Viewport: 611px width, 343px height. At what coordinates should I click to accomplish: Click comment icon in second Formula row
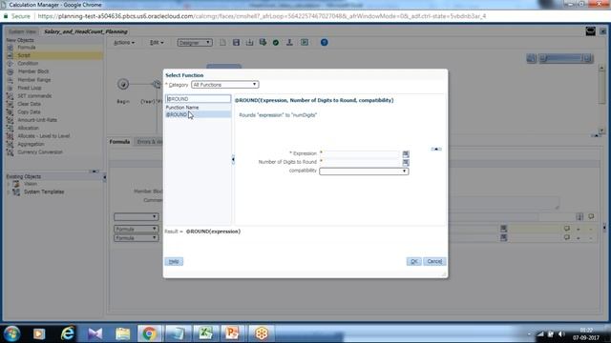tap(566, 237)
